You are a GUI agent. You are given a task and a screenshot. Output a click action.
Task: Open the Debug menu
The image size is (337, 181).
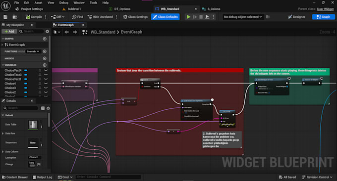[x=64, y=3]
